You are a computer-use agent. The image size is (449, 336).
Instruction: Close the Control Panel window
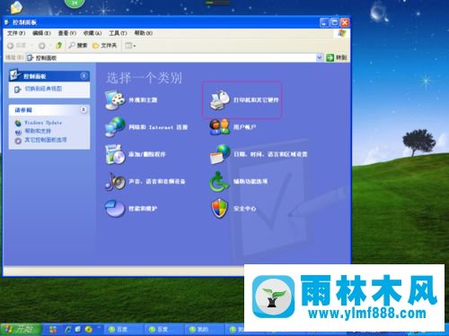pyautogui.click(x=345, y=22)
